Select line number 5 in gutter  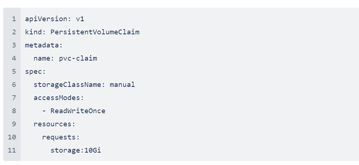14,72
